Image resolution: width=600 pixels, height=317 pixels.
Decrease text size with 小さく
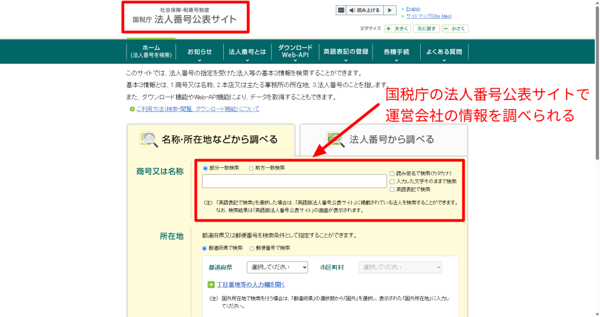(455, 29)
